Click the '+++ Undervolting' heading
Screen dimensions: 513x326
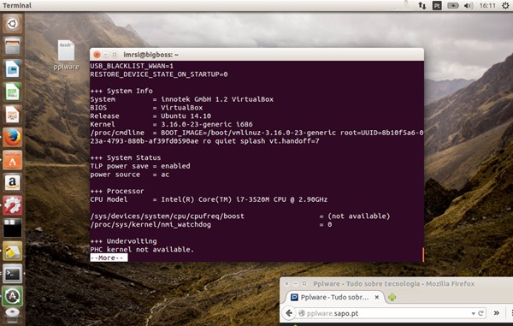click(123, 241)
